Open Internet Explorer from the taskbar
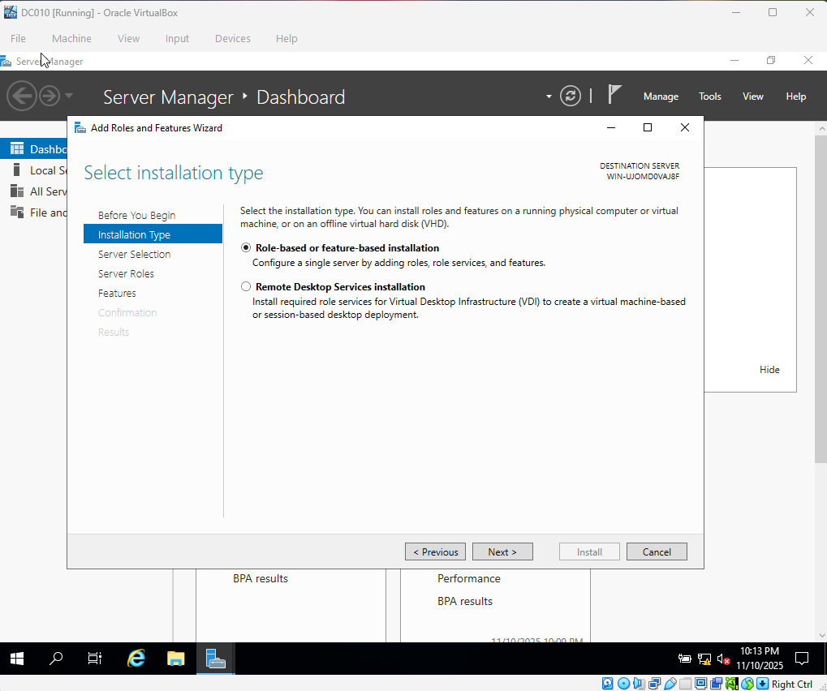827x691 pixels. [x=136, y=659]
